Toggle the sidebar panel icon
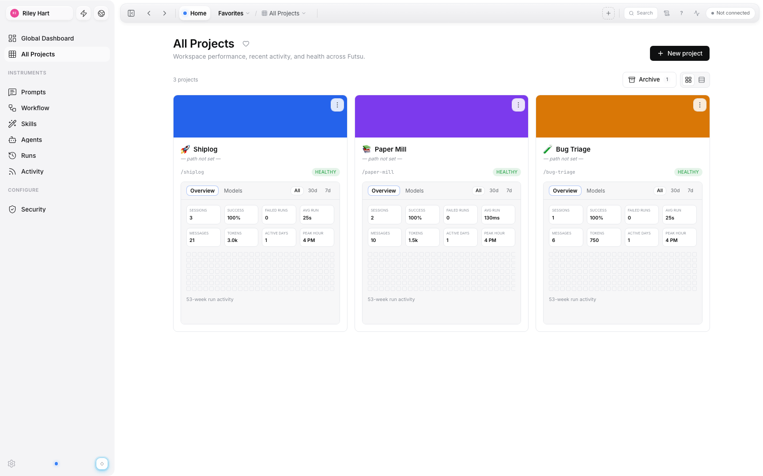 (x=131, y=13)
